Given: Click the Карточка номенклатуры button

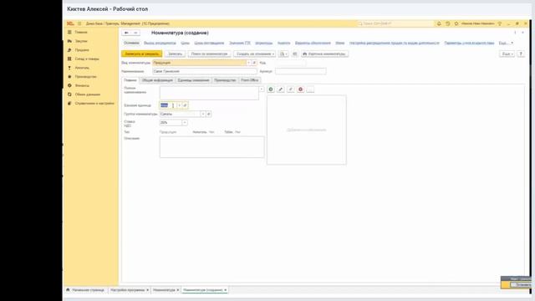Looking at the screenshot, I should [x=325, y=54].
